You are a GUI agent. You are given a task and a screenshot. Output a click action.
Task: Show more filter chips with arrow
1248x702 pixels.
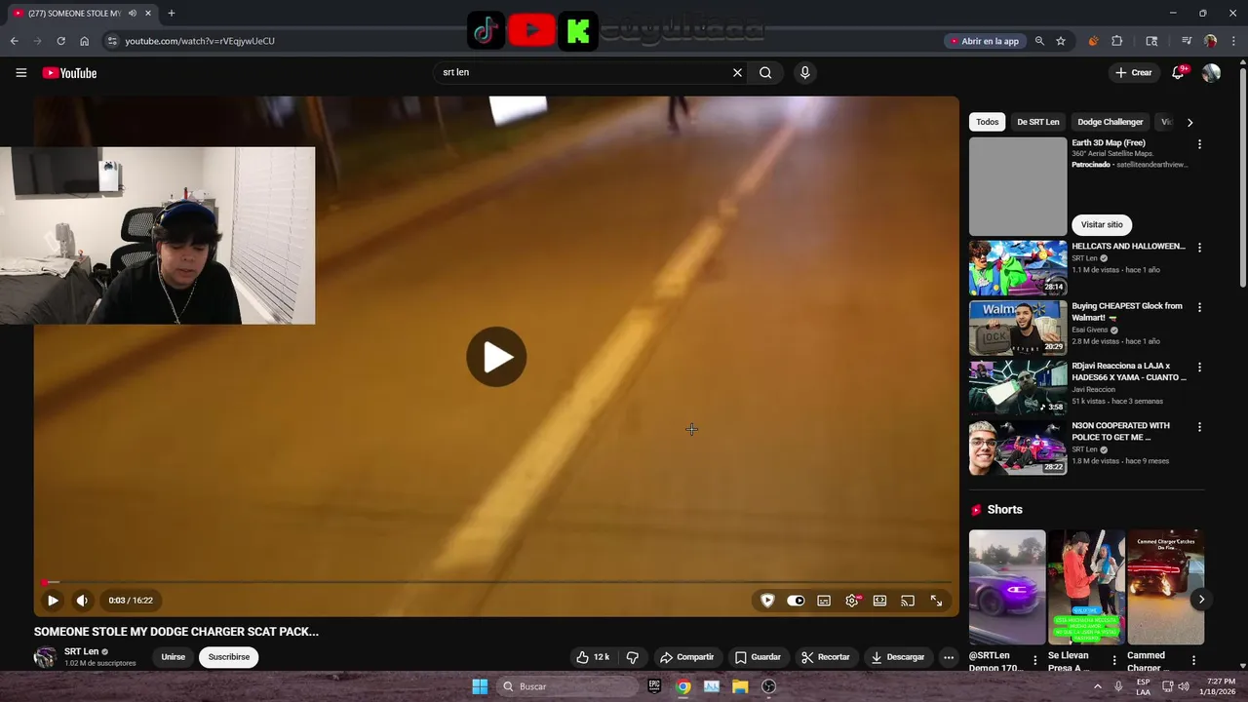point(1189,122)
